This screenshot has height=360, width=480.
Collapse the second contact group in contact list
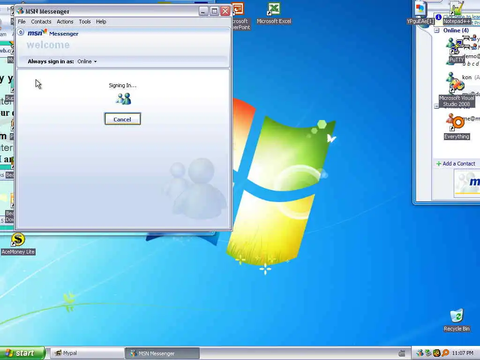coord(436,106)
